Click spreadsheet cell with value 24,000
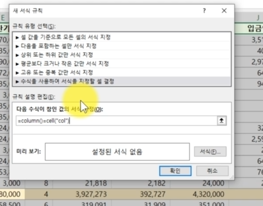 tap(199, 183)
